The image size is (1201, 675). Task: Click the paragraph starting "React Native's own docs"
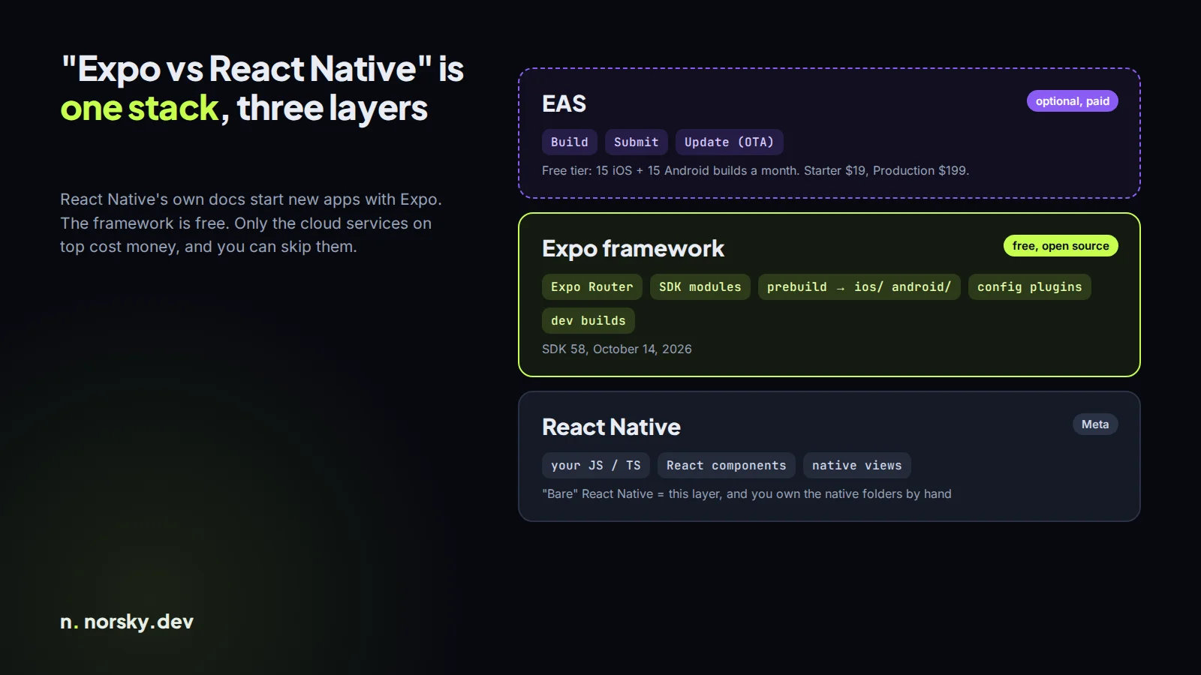[x=251, y=223]
